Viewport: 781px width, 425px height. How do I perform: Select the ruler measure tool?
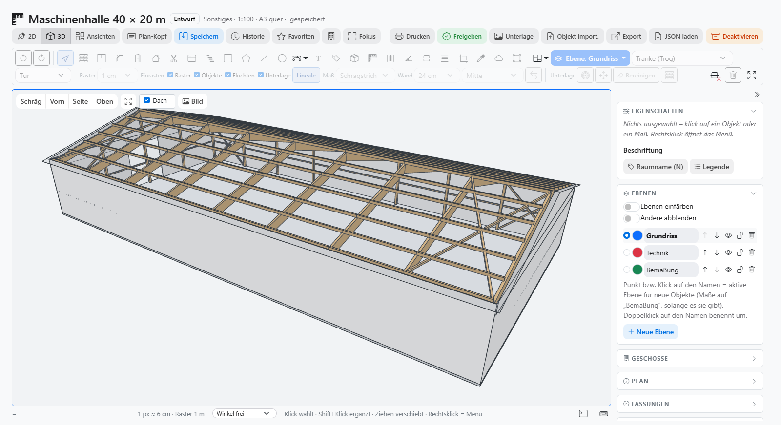pos(372,58)
